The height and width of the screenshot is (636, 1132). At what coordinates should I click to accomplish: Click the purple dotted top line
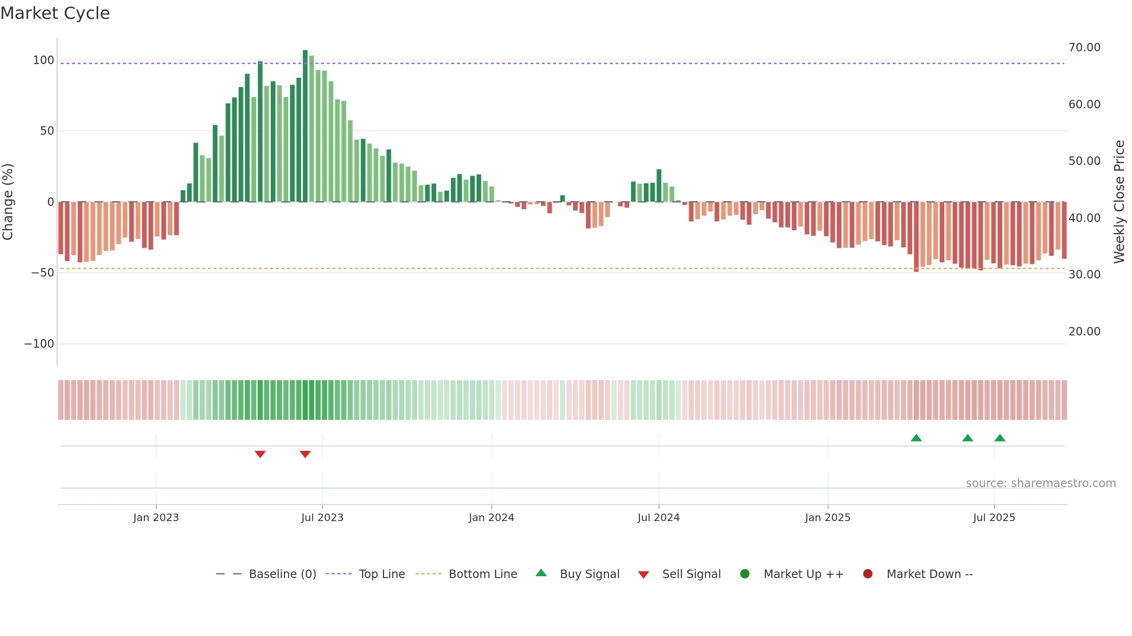tap(562, 63)
